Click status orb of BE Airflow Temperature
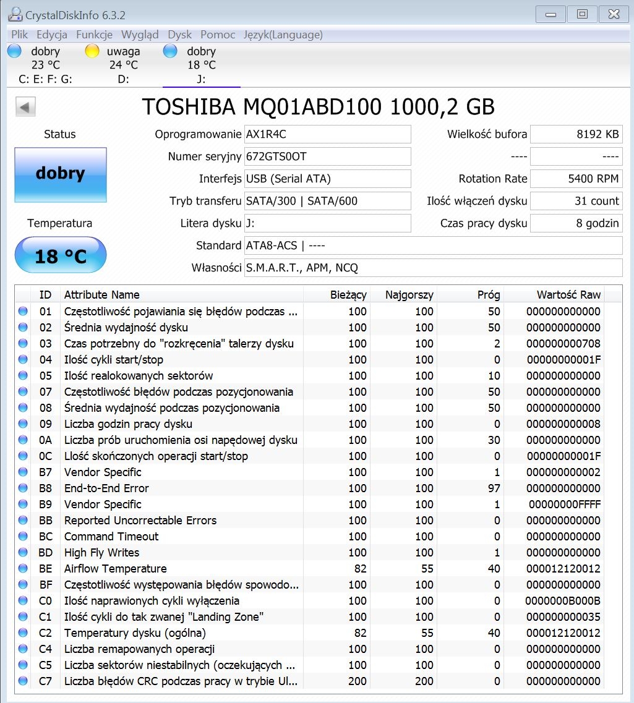This screenshot has width=634, height=703. click(23, 568)
